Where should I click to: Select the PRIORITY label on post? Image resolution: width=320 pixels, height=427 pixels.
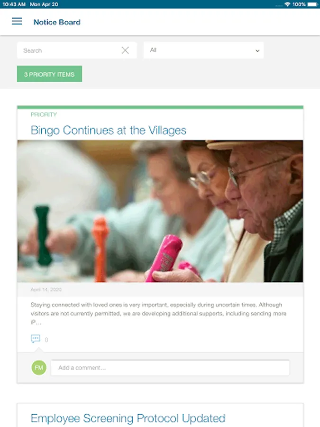click(44, 114)
